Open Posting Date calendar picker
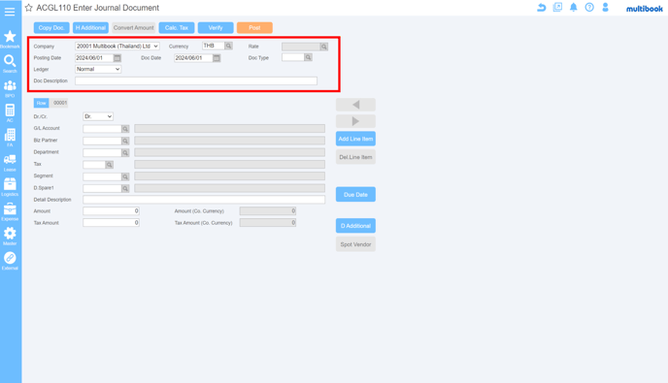The image size is (668, 383). [x=117, y=58]
